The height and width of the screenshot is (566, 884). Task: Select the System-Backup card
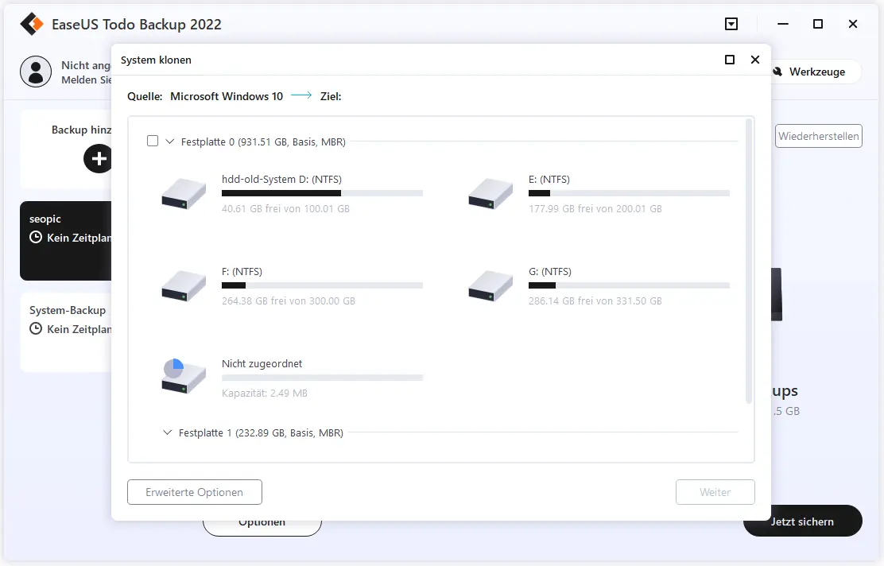66,332
